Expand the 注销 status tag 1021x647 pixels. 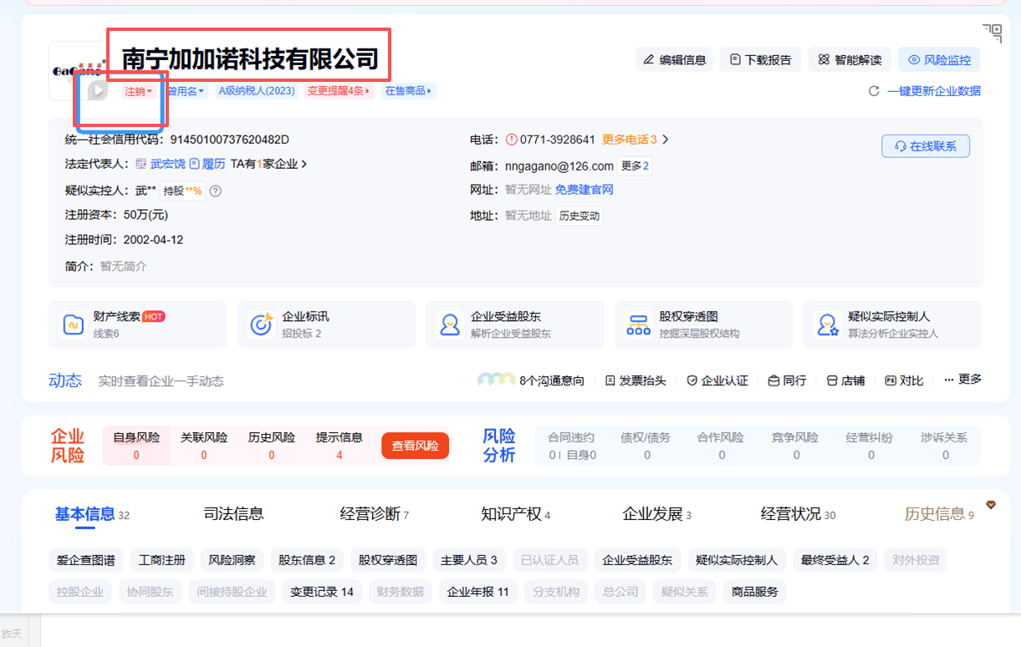138,91
